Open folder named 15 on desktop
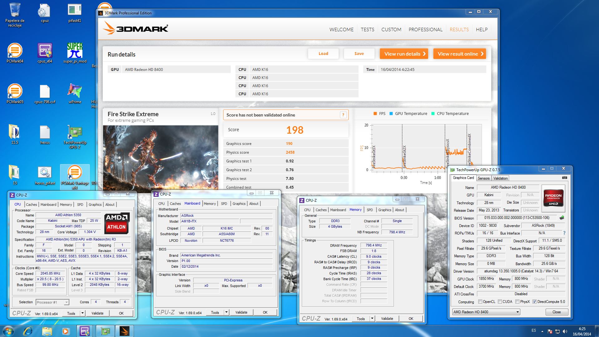 tap(15, 175)
